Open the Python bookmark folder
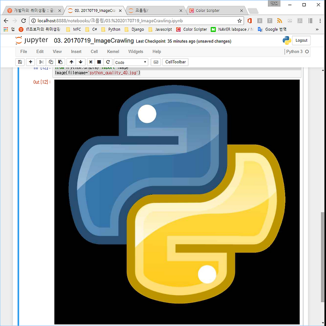The width and height of the screenshot is (326, 326). pyautogui.click(x=111, y=29)
